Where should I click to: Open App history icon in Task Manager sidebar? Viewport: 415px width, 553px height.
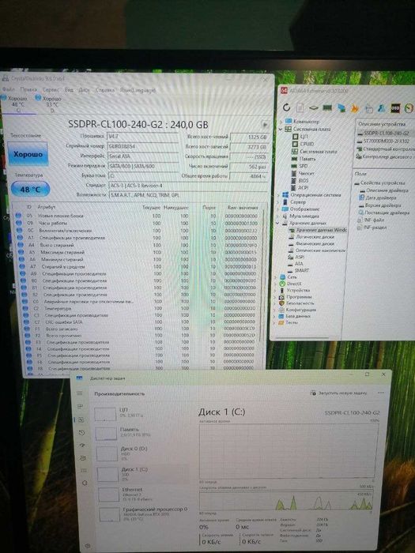[81, 433]
